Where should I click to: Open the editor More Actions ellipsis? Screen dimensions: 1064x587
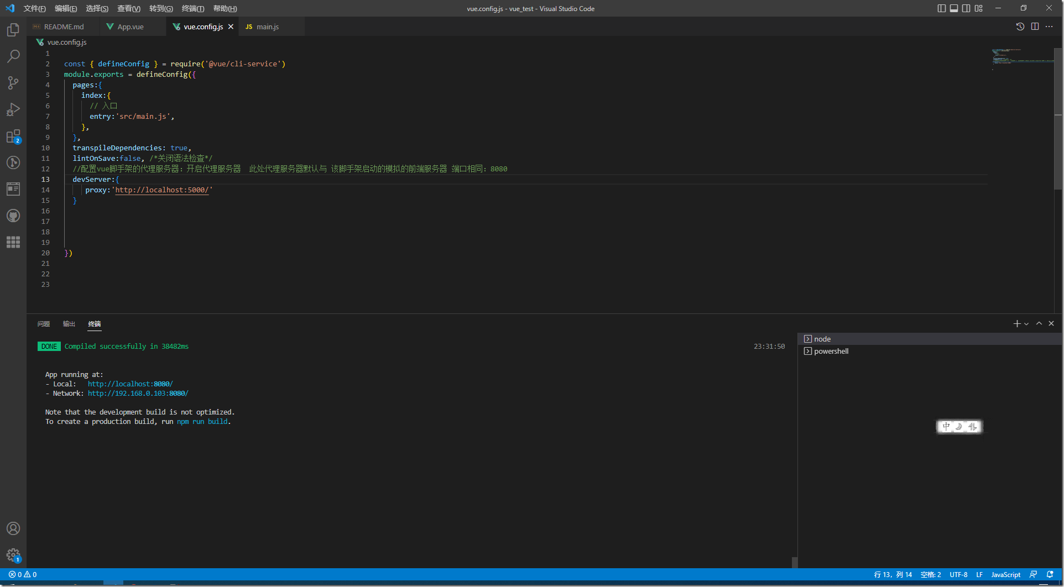(x=1049, y=27)
